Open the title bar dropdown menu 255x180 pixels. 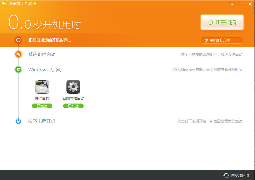pyautogui.click(x=232, y=4)
